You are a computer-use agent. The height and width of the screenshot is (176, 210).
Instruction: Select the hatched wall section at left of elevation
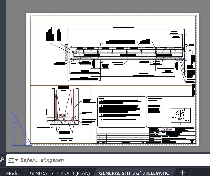pos(66,52)
